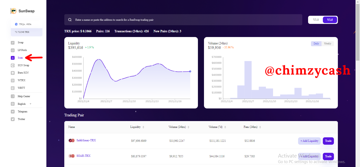
Task: Click the WBTT sidebar icon
Action: (13, 88)
